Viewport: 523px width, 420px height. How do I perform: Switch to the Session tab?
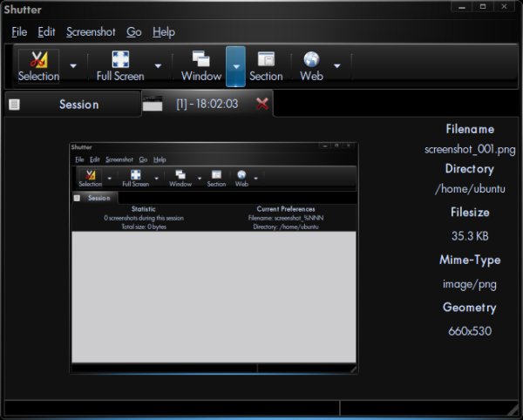point(78,105)
